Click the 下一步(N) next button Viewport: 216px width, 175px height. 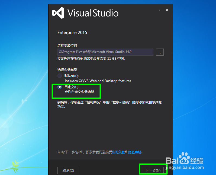click(x=153, y=170)
